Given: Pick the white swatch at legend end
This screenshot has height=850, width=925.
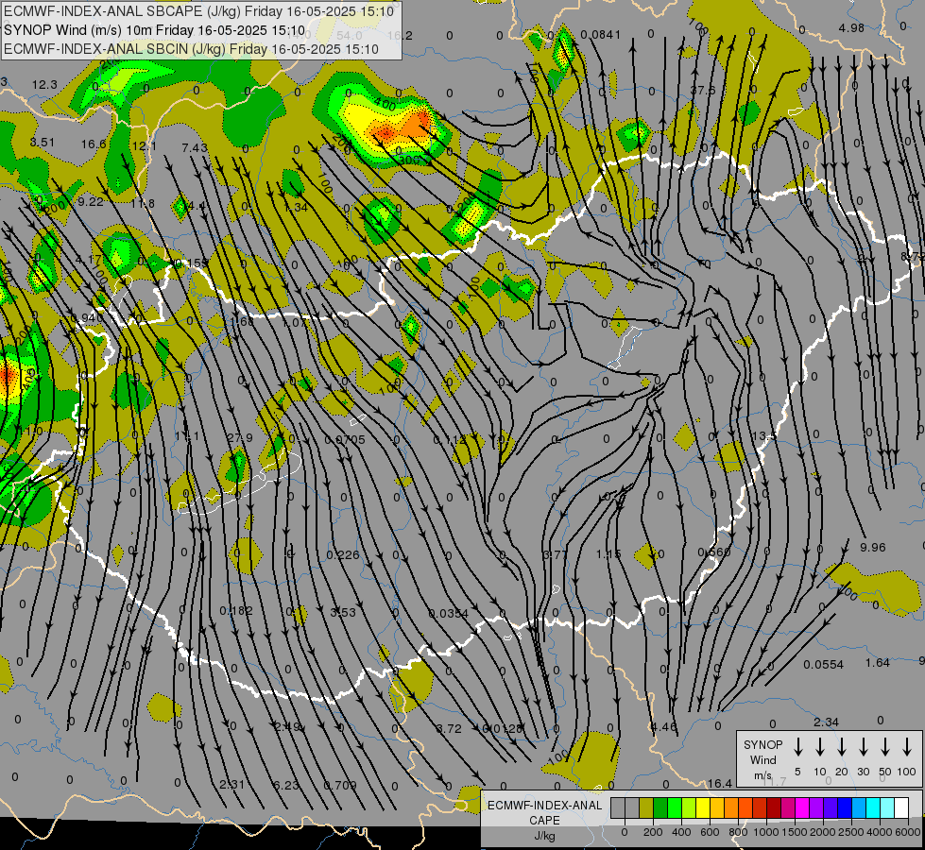Looking at the screenshot, I should point(901,807).
